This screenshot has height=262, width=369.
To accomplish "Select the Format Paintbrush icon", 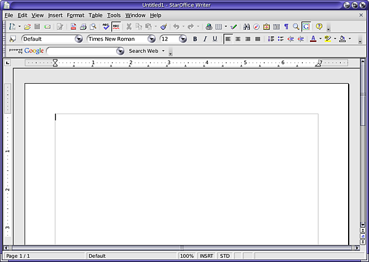I will pos(164,26).
